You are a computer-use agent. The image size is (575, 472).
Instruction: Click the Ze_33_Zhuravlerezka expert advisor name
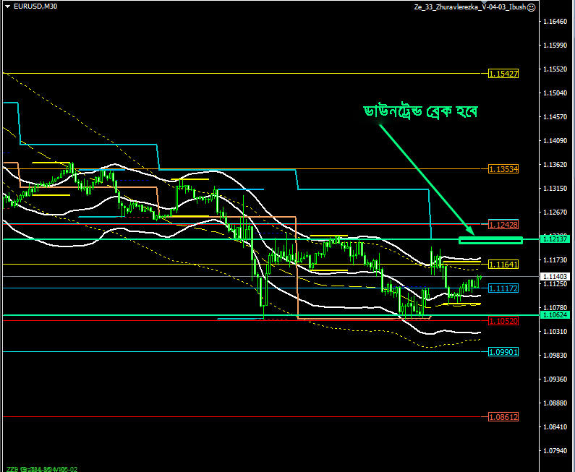(469, 7)
